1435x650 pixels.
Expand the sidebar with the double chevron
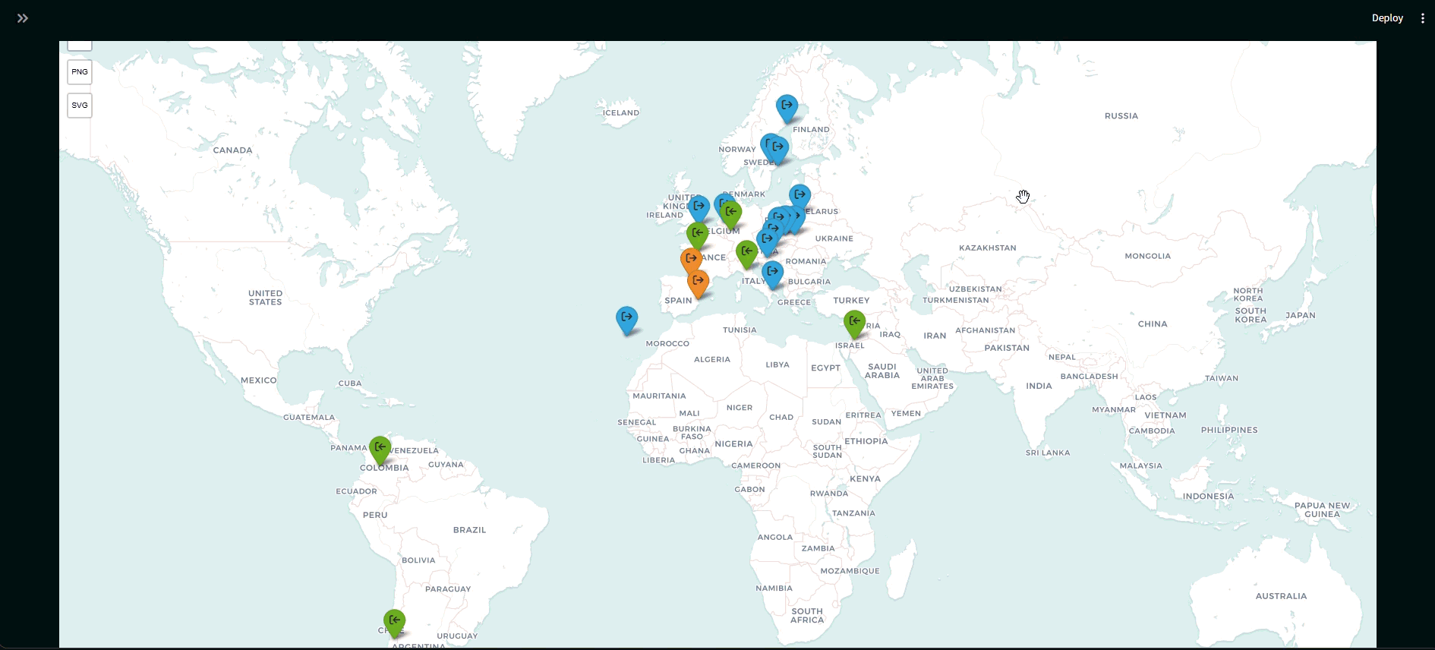click(23, 18)
